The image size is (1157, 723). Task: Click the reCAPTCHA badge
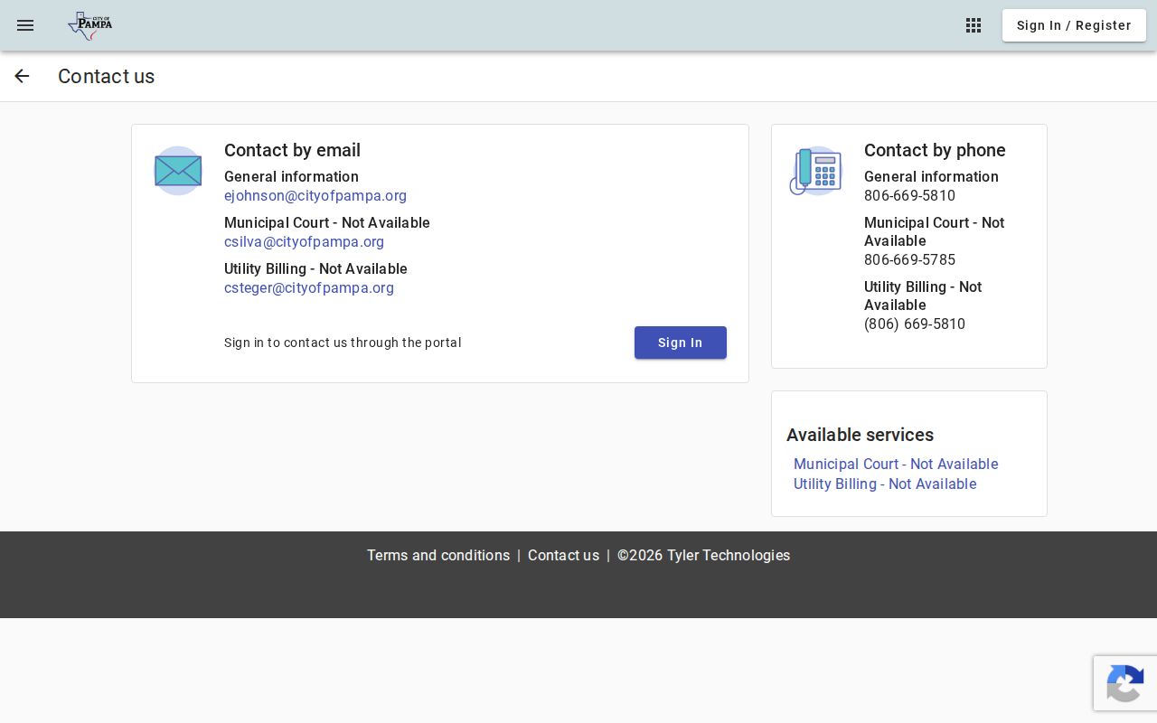pyautogui.click(x=1125, y=683)
